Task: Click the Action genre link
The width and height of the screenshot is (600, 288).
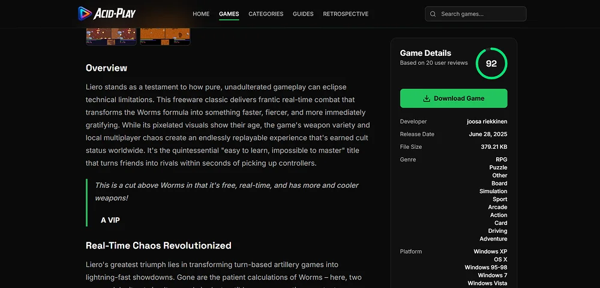Action: click(498, 215)
